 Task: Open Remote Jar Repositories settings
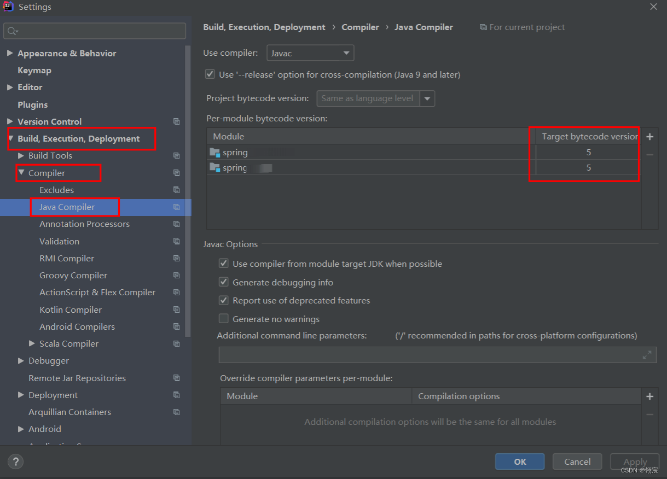[77, 378]
